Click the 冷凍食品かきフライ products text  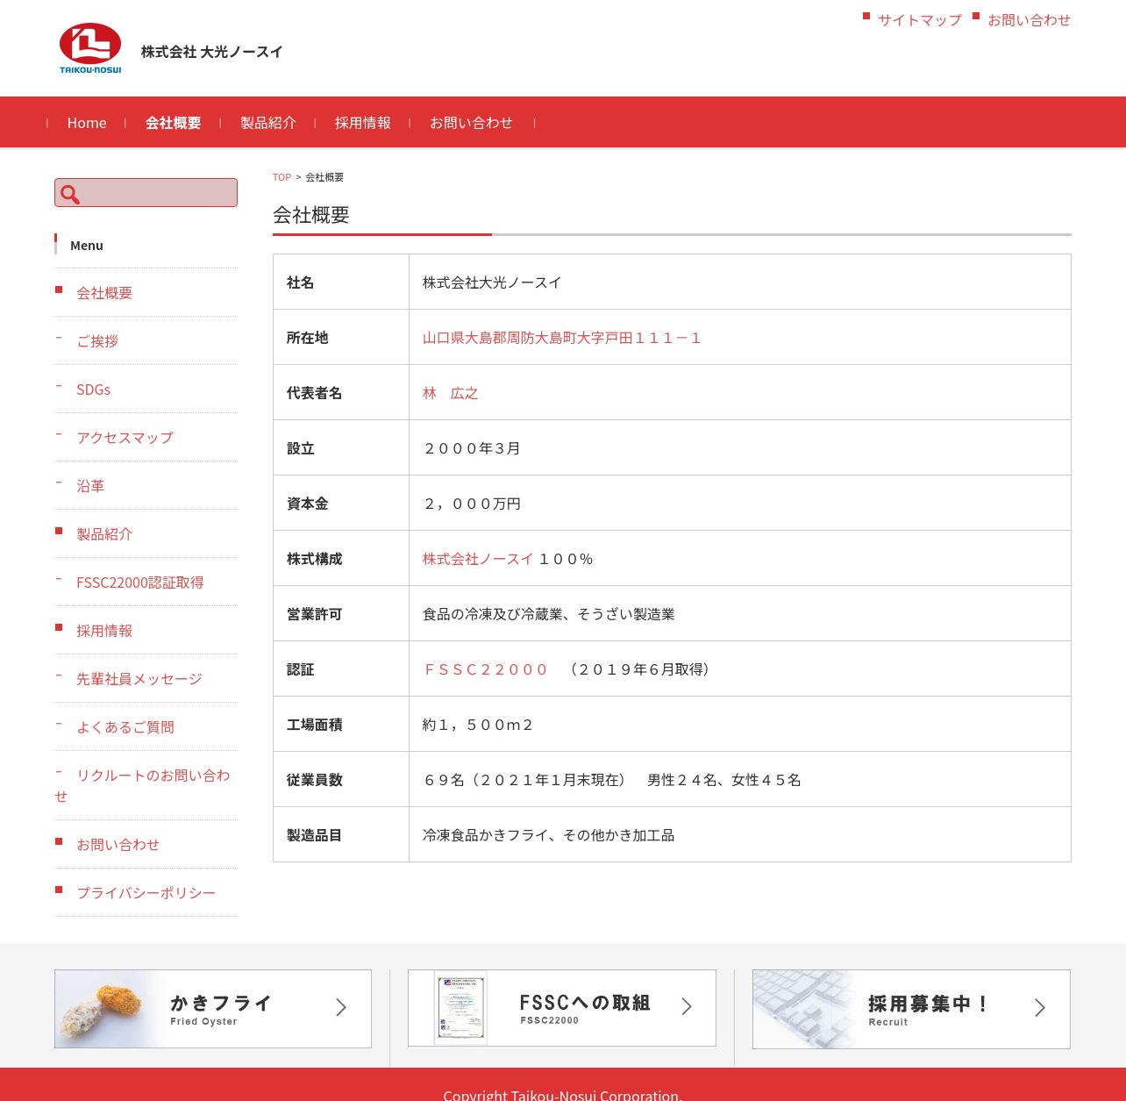(549, 835)
